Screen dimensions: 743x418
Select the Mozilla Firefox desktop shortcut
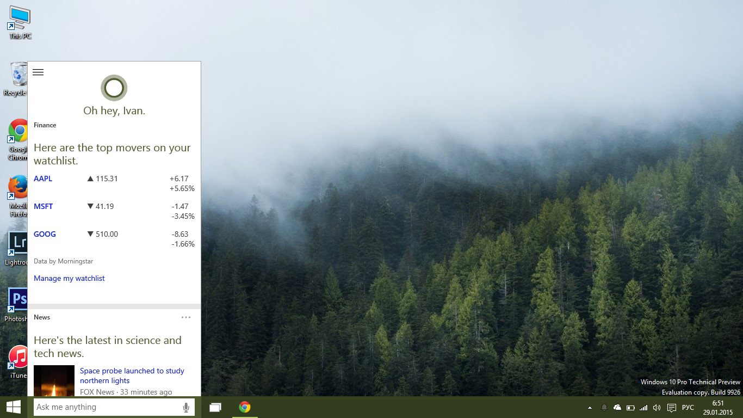coord(17,196)
